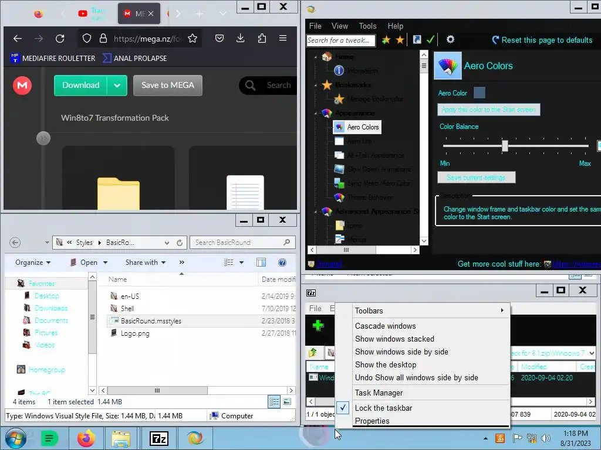Viewport: 601px width, 450px height.
Task: Click the shield tracking protection icon
Action: 87,38
